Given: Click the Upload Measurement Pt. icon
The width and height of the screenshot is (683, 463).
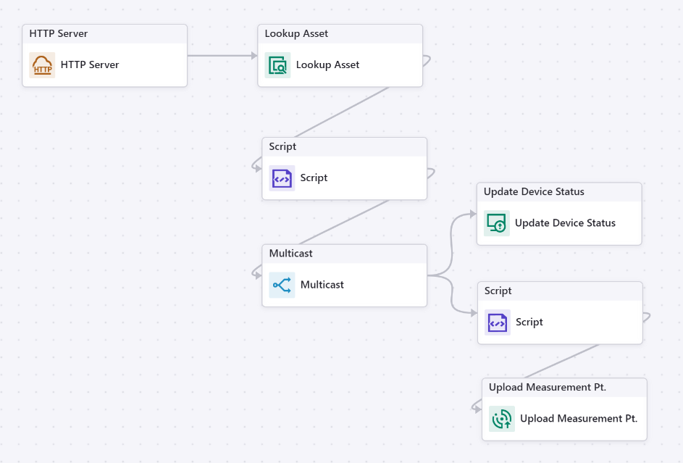Looking at the screenshot, I should pos(502,419).
